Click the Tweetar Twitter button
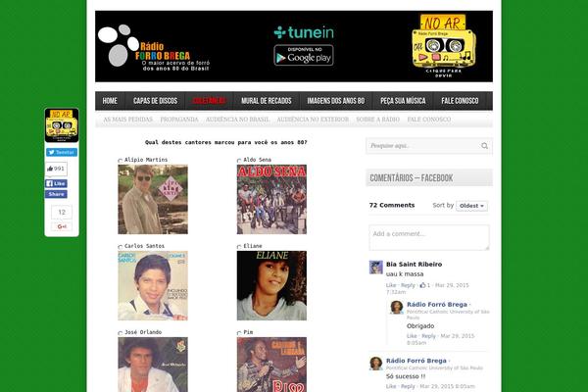 (x=62, y=152)
